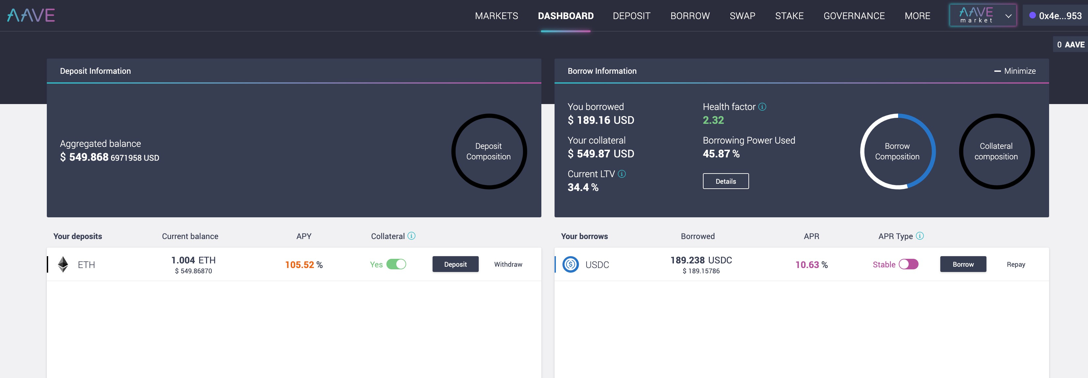
Task: Click the wallet address 0x4e...953
Action: pyautogui.click(x=1055, y=15)
